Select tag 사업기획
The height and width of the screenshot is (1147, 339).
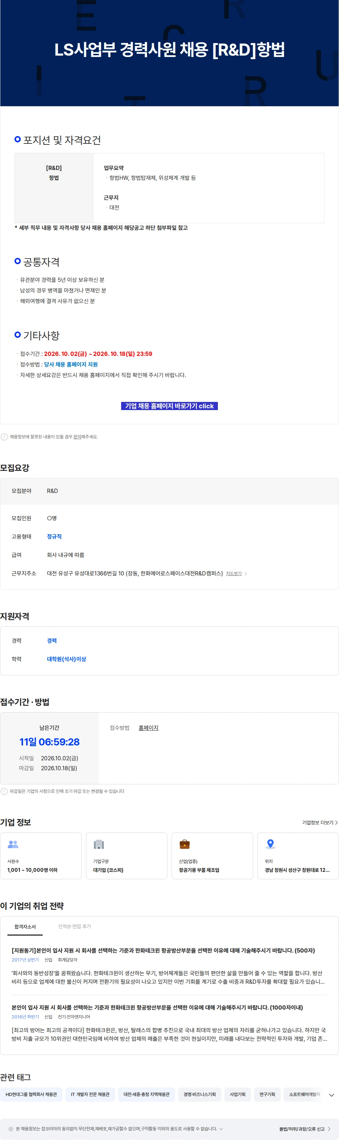point(237,1094)
